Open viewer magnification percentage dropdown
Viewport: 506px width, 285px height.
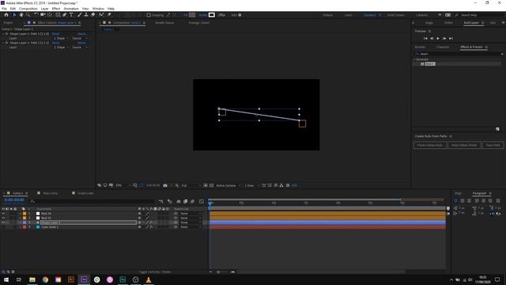[x=123, y=185]
